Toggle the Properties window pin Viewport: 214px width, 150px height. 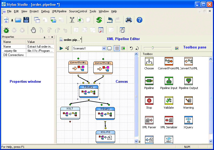point(45,37)
